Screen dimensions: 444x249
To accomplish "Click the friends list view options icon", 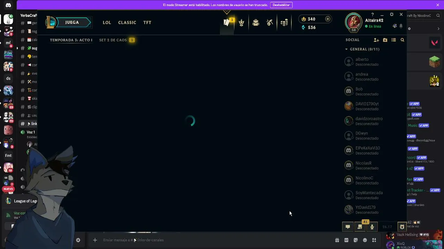I will click(x=394, y=40).
